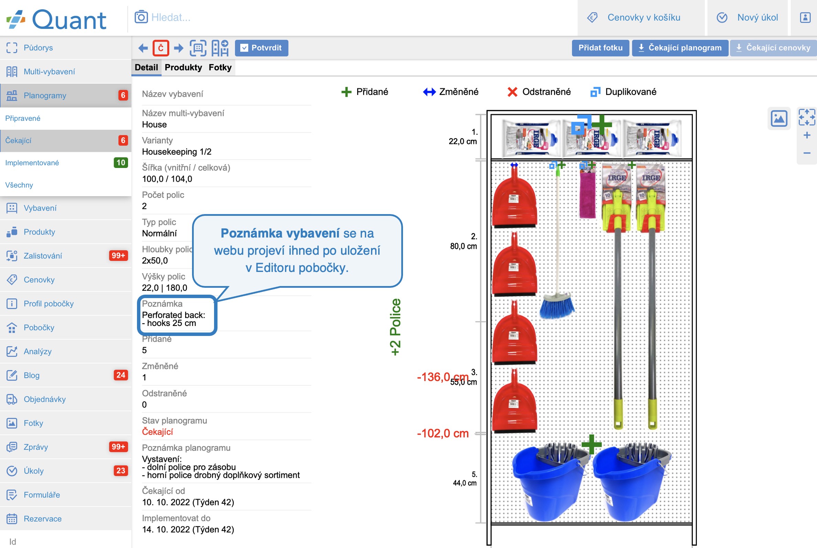Click the Přidat fotku button
This screenshot has width=817, height=548.
pos(600,48)
